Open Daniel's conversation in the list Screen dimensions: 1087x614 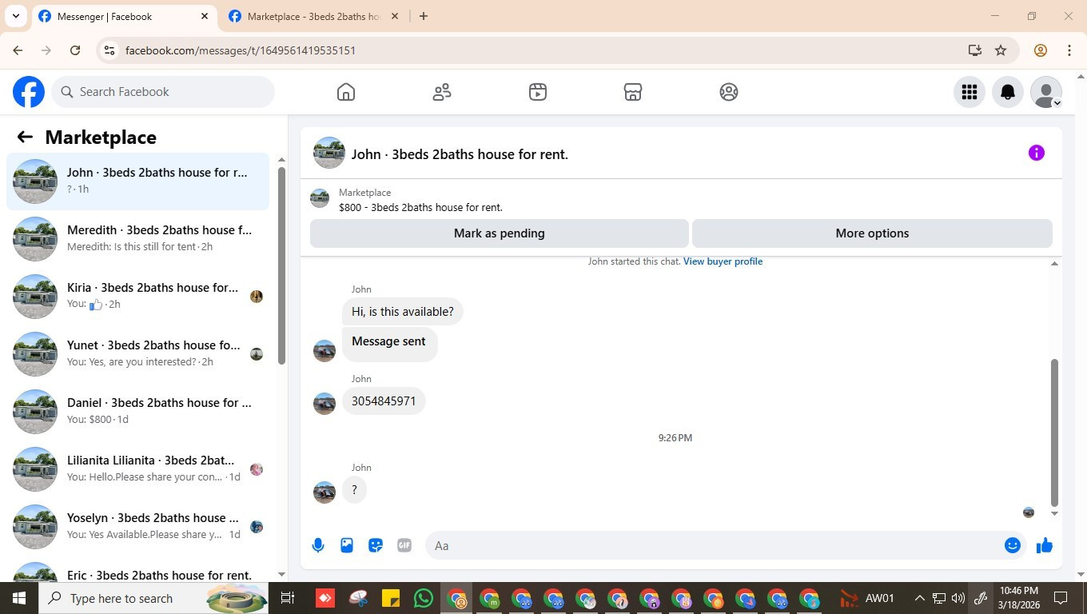[x=138, y=412]
